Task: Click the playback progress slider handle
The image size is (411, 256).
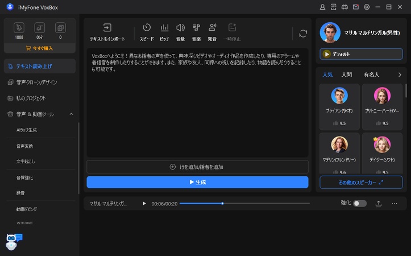Action: coord(222,204)
